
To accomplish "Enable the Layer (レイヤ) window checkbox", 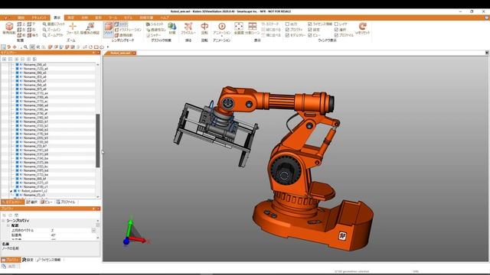I will (336, 24).
